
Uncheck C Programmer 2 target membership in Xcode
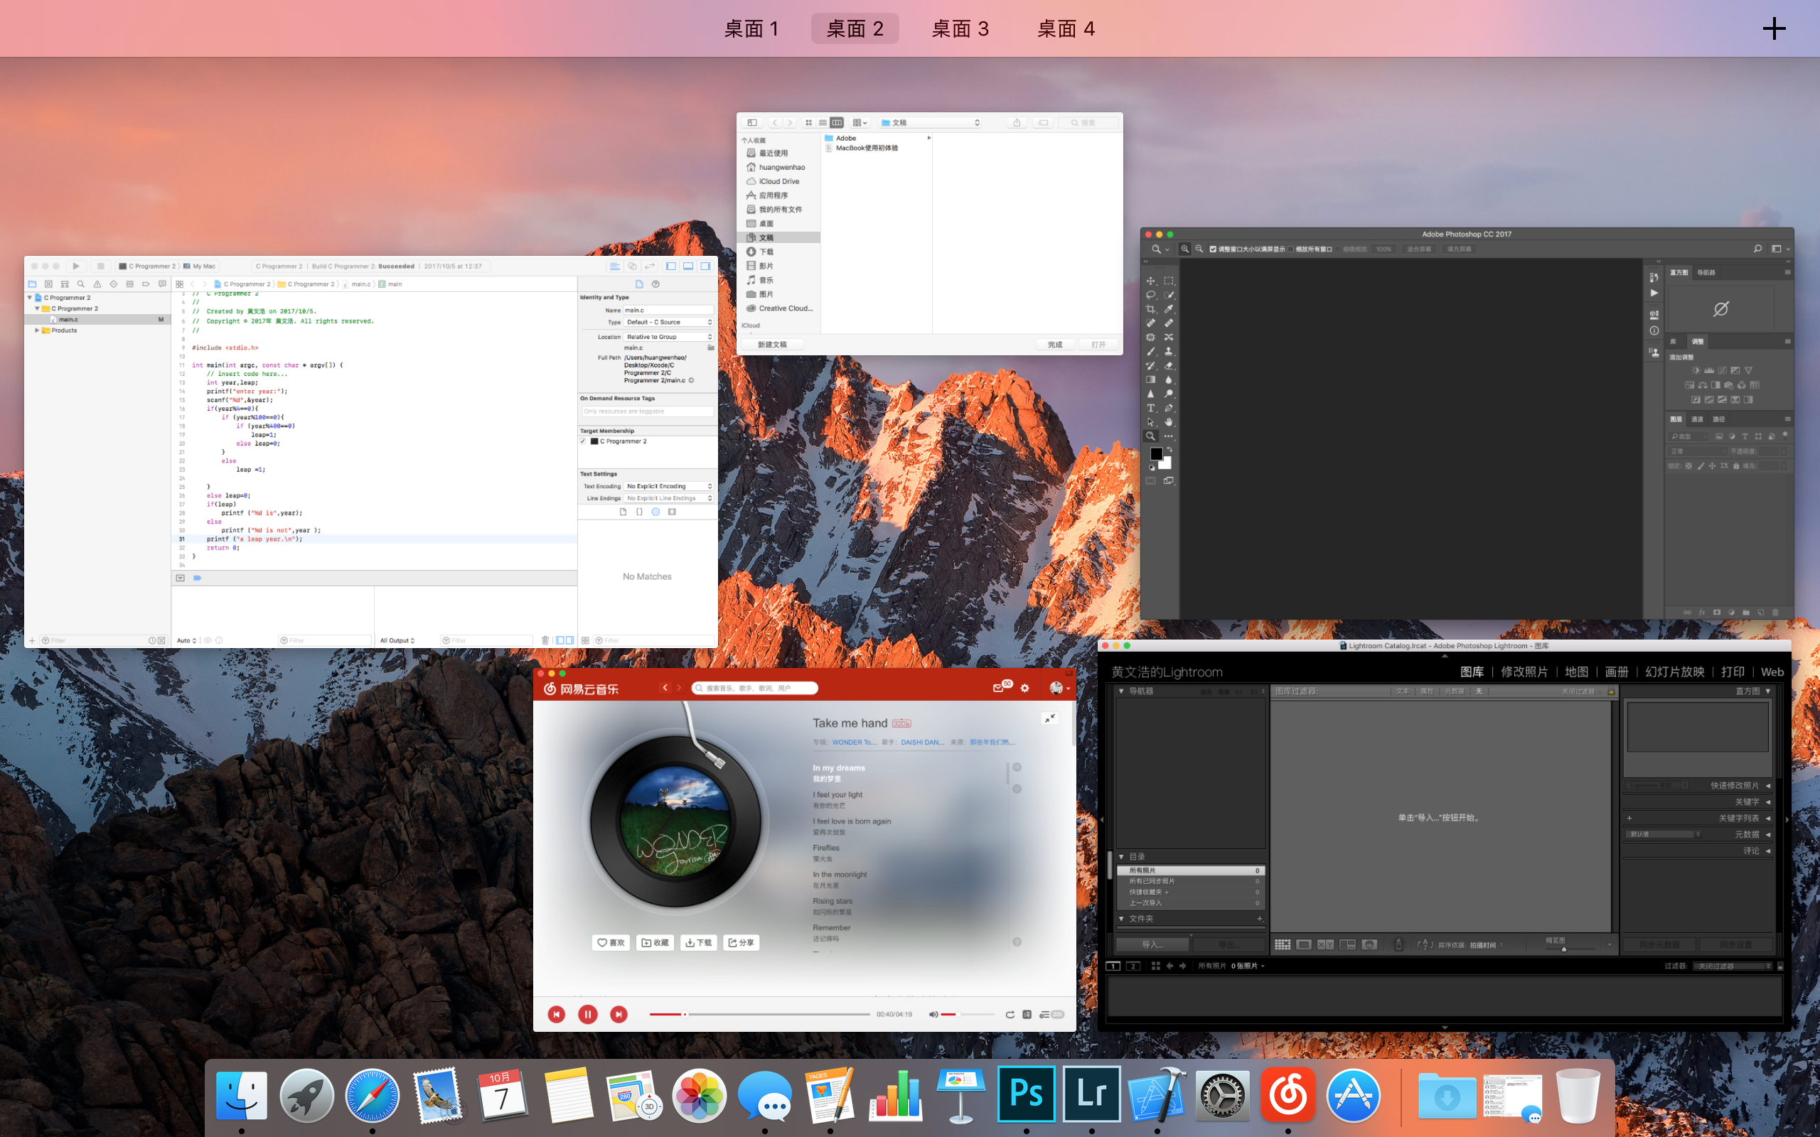point(583,441)
